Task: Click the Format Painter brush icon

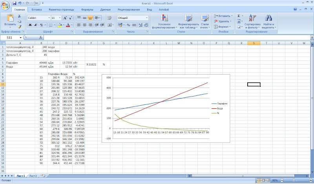Action: (19, 27)
